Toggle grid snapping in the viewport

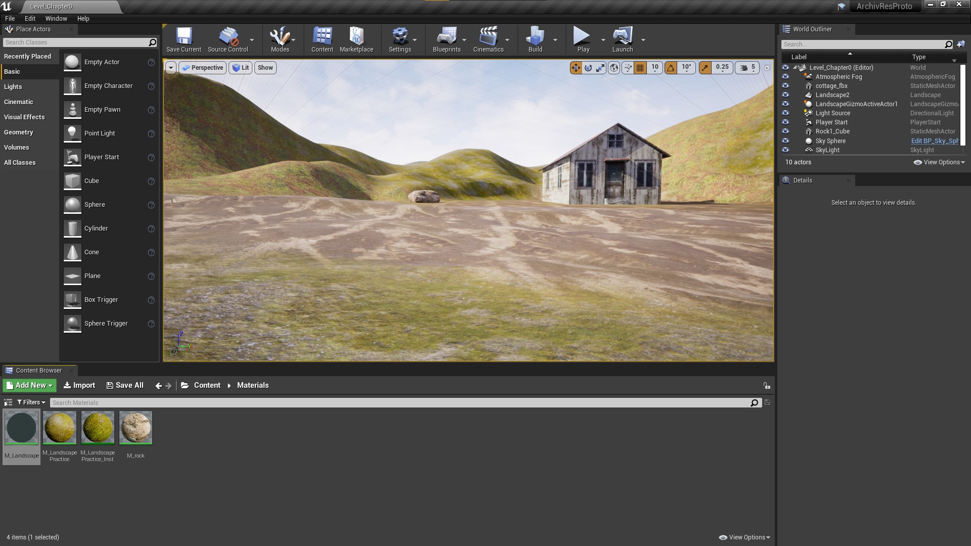click(x=640, y=68)
